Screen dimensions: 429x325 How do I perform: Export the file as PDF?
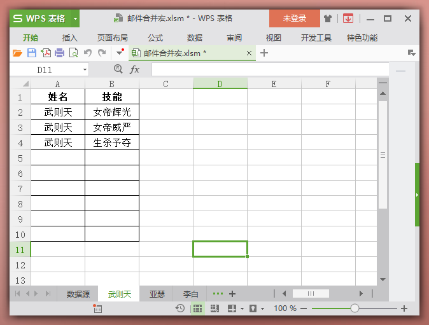pyautogui.click(x=45, y=53)
